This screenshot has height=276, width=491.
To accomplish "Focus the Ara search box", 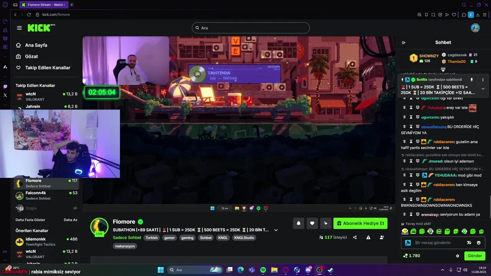I will (x=250, y=28).
